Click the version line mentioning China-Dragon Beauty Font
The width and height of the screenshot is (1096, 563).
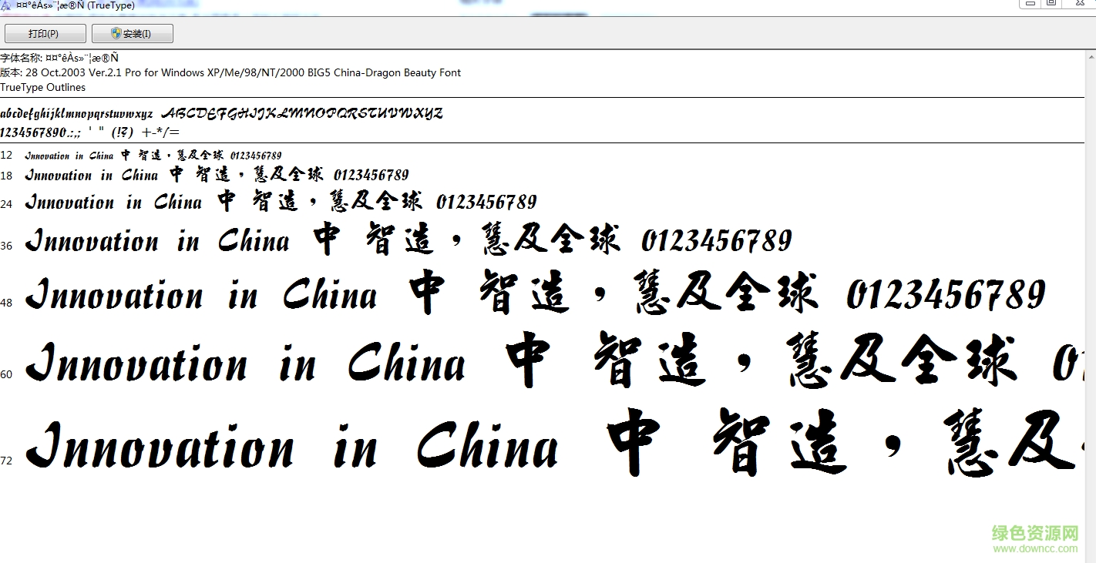[x=231, y=72]
